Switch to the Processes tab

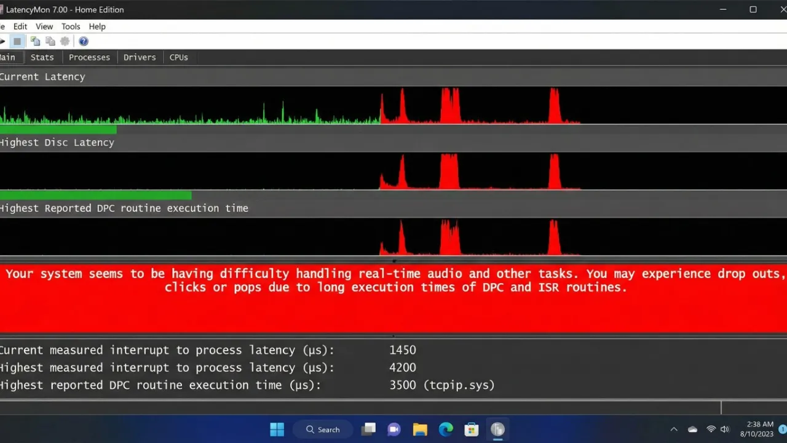[x=89, y=57]
